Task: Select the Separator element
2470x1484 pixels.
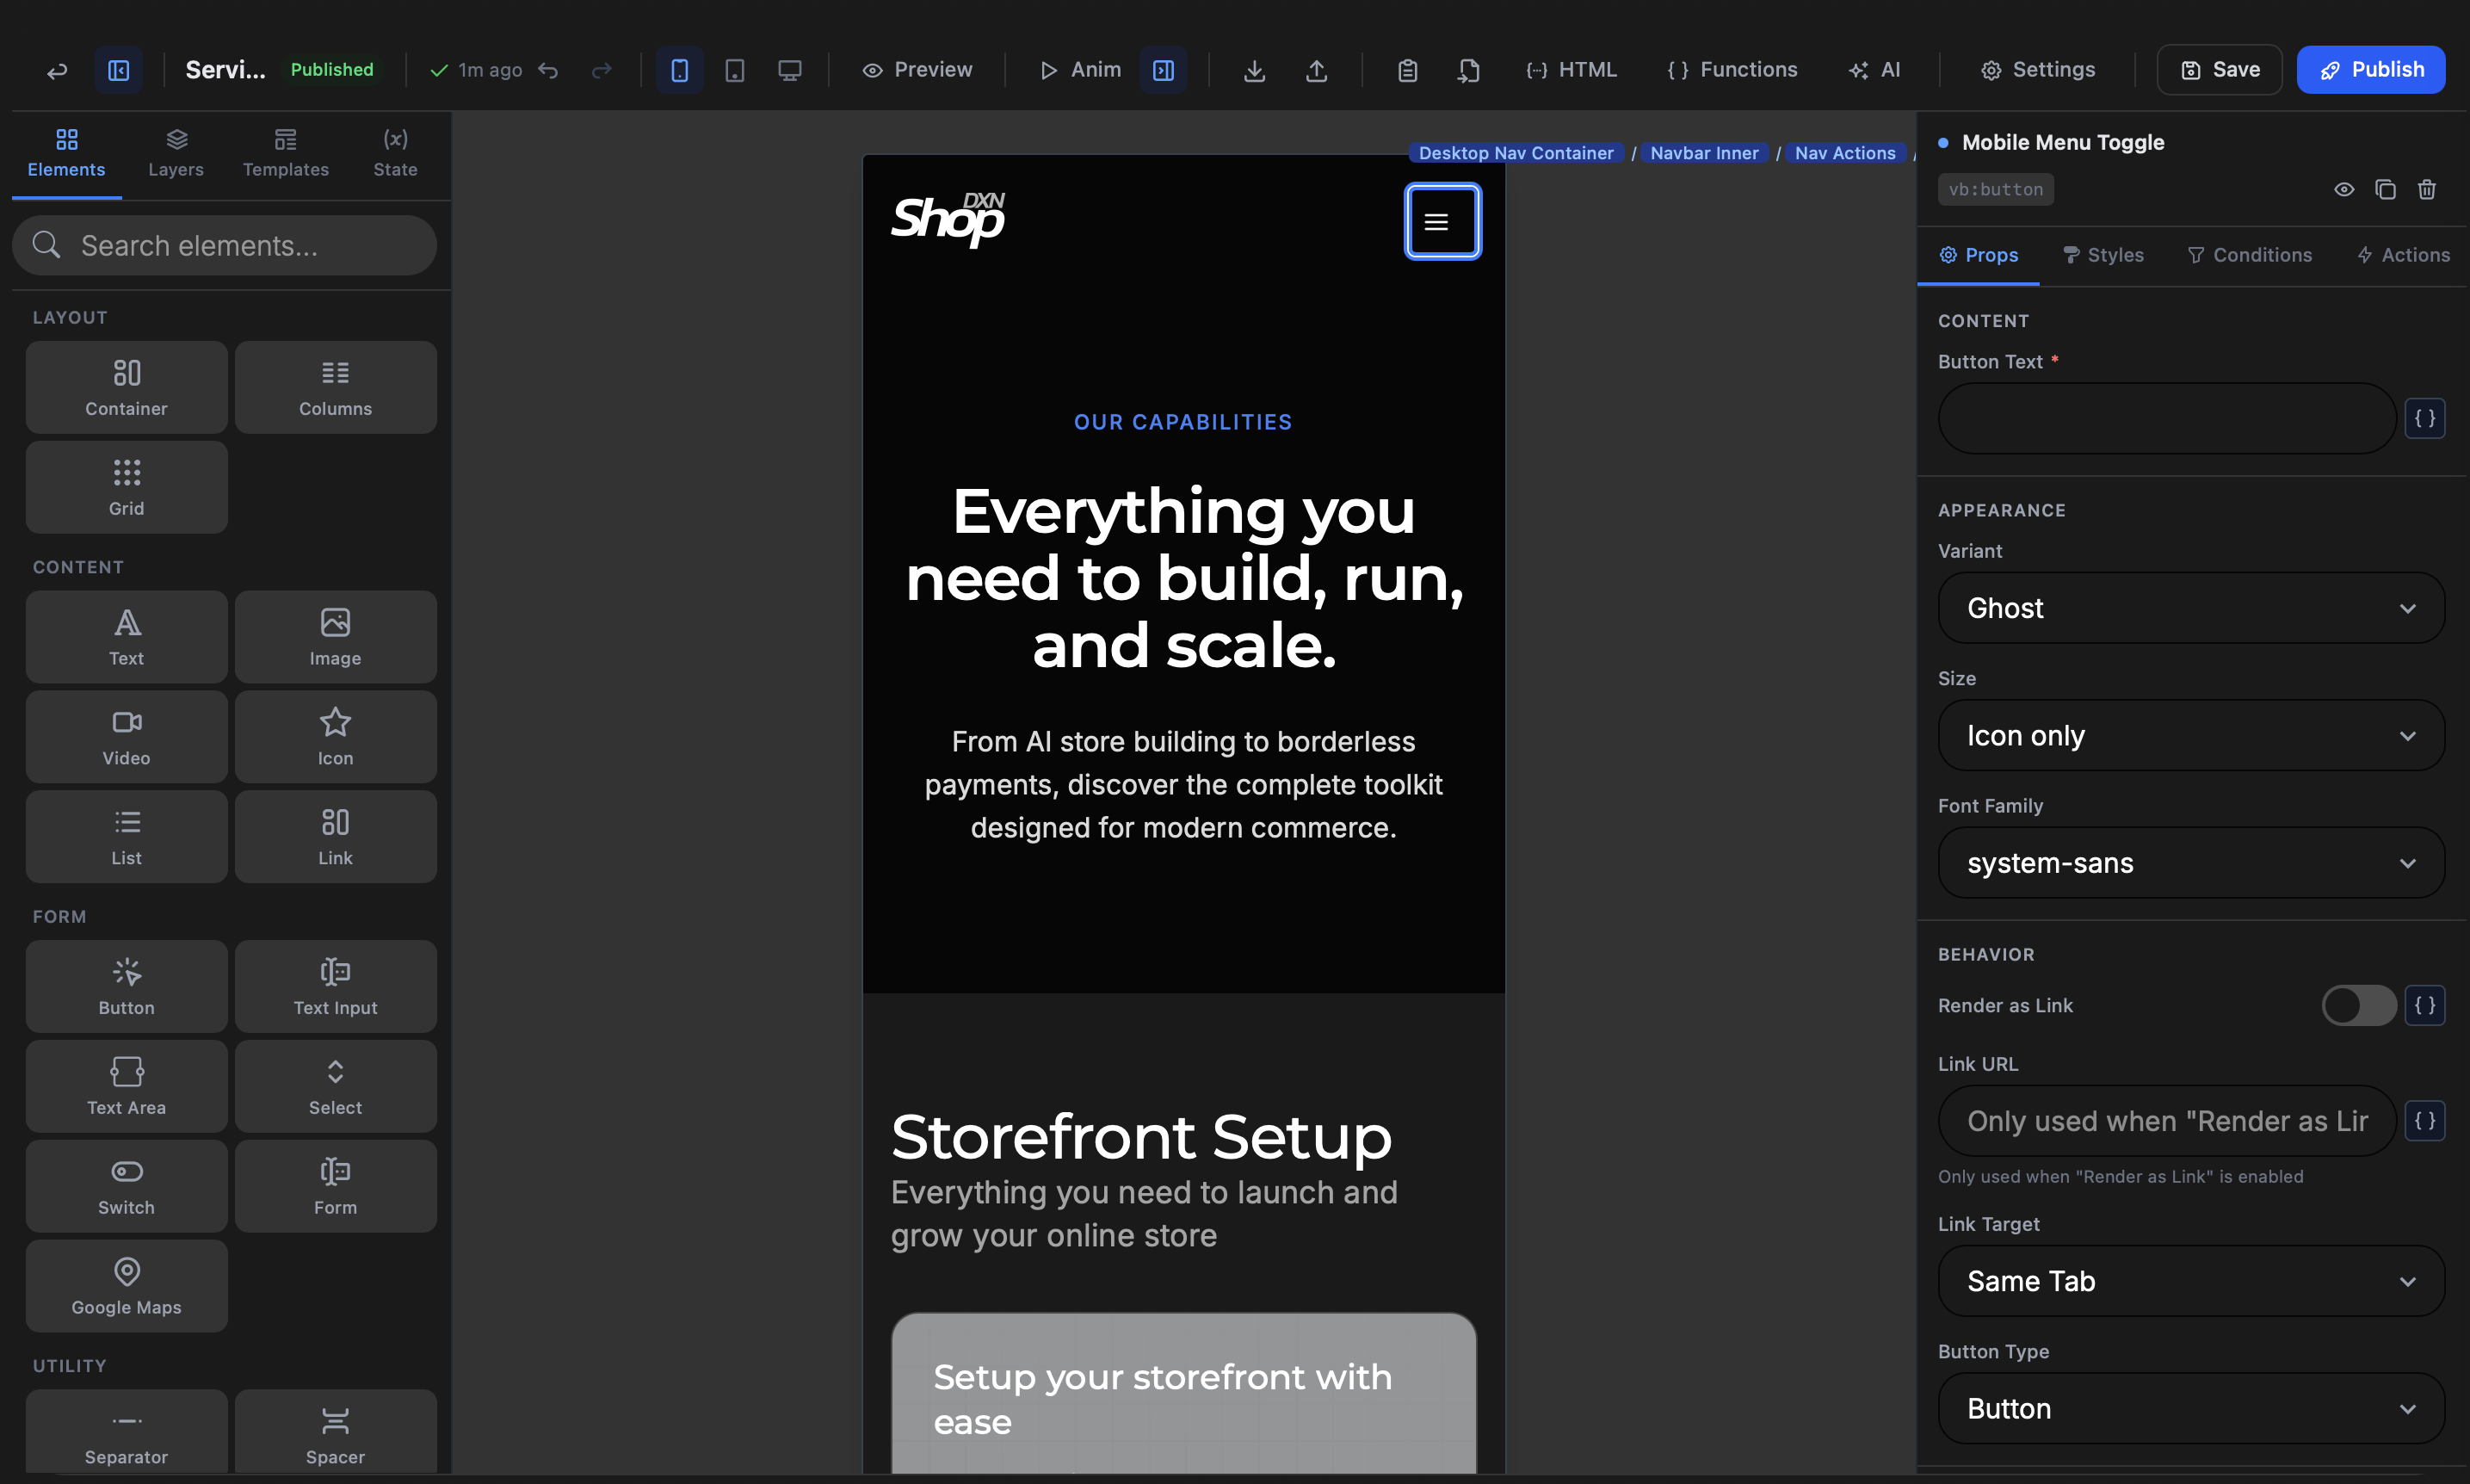Action: pyautogui.click(x=127, y=1432)
